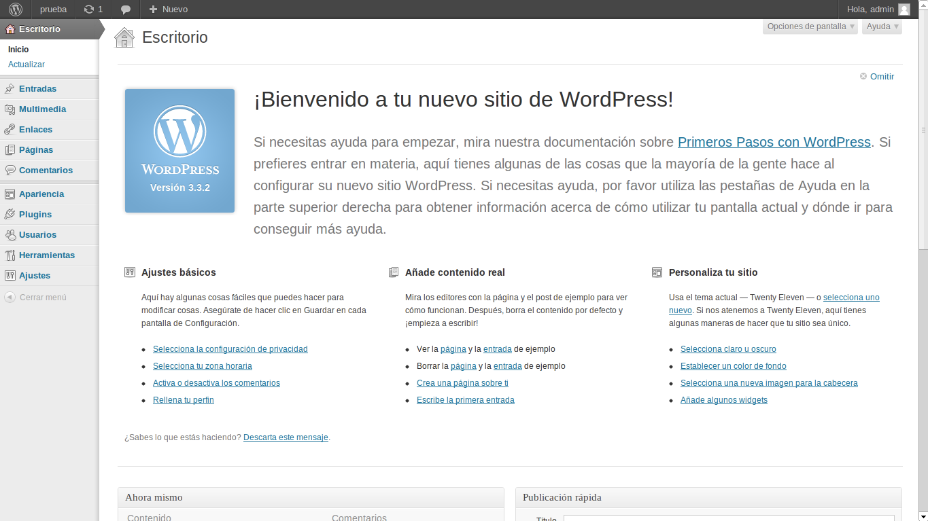Open Enlaces menu in sidebar
928x521 pixels.
(x=36, y=130)
